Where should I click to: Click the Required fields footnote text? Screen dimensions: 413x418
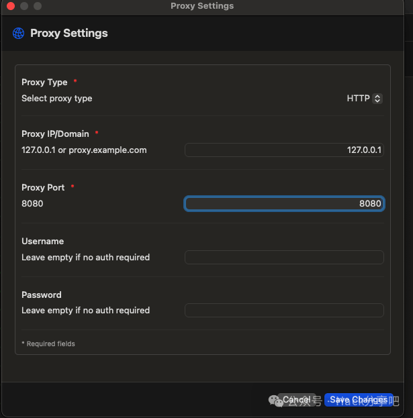(x=48, y=344)
